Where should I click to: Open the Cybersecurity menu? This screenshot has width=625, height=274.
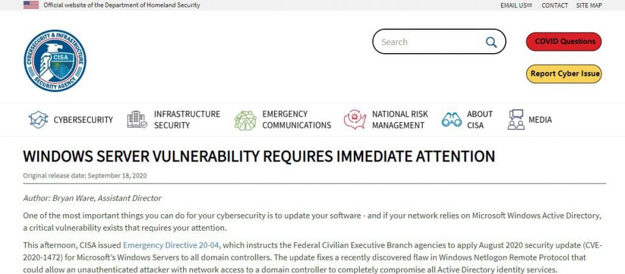[83, 120]
